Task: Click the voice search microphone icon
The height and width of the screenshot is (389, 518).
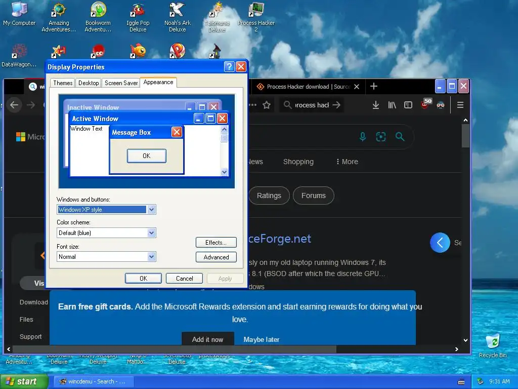Action: pyautogui.click(x=363, y=137)
